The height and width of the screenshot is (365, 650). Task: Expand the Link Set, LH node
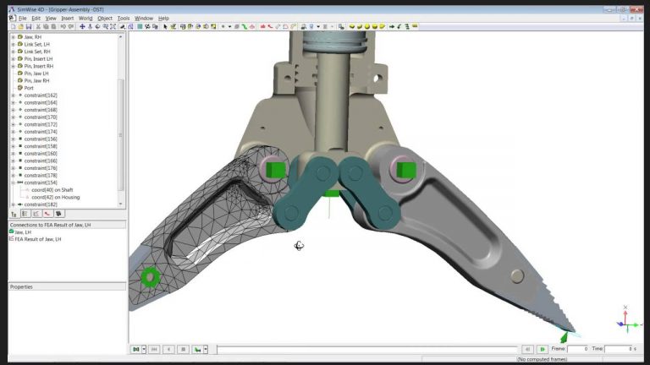(14, 44)
